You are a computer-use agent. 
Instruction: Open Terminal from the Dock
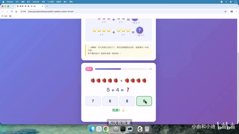point(123,129)
